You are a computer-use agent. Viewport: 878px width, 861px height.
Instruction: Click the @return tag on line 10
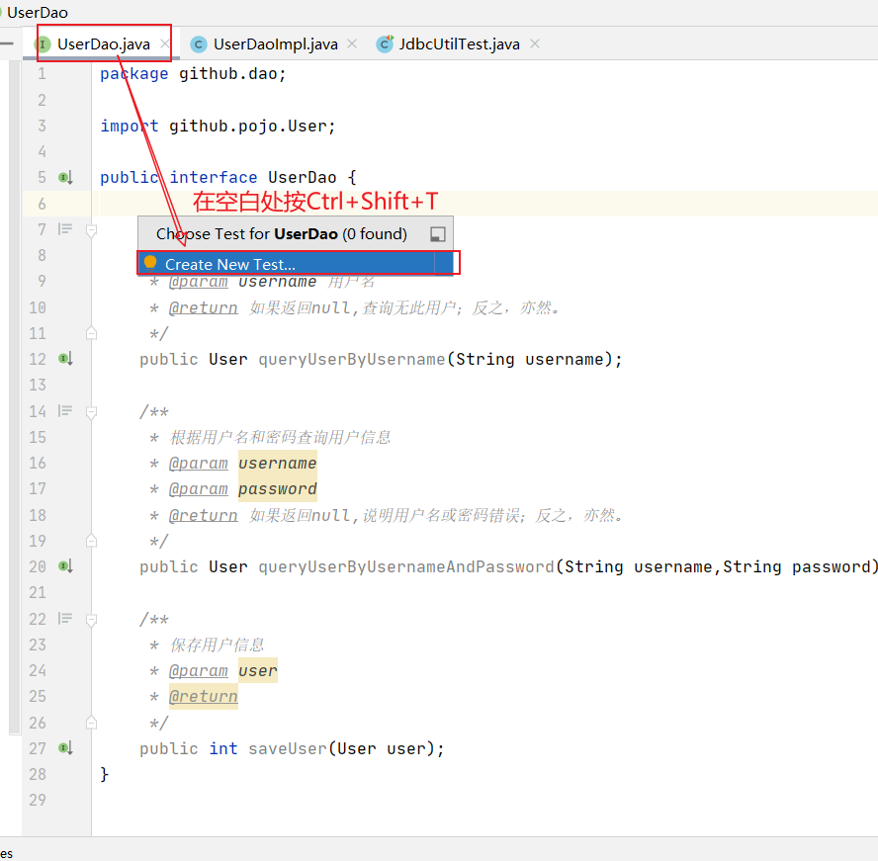[x=204, y=307]
